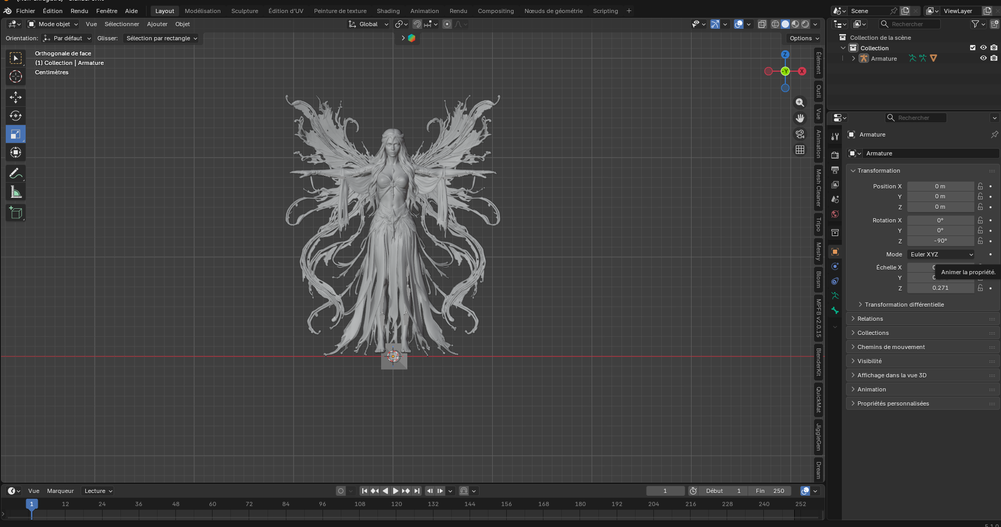Open the Mesh Cleaner sidebar tab
The width and height of the screenshot is (1001, 527).
818,187
